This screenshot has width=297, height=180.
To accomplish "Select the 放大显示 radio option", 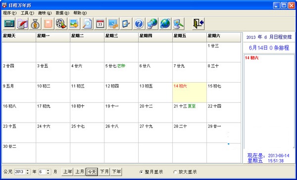I will point(185,172).
